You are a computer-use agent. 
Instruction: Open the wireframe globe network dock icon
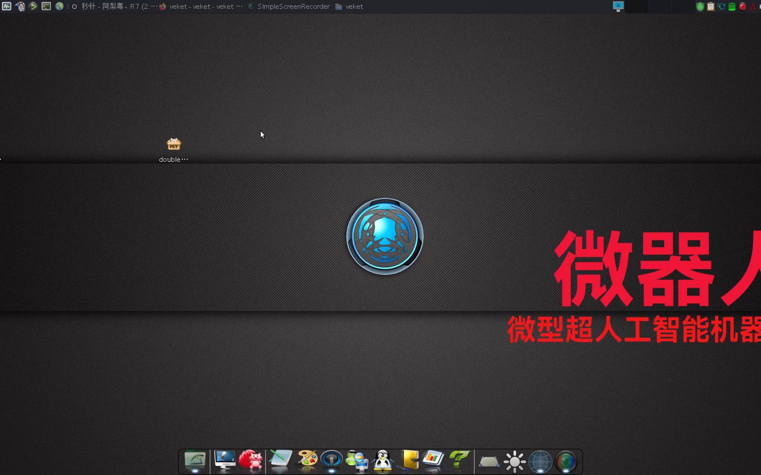(x=540, y=461)
